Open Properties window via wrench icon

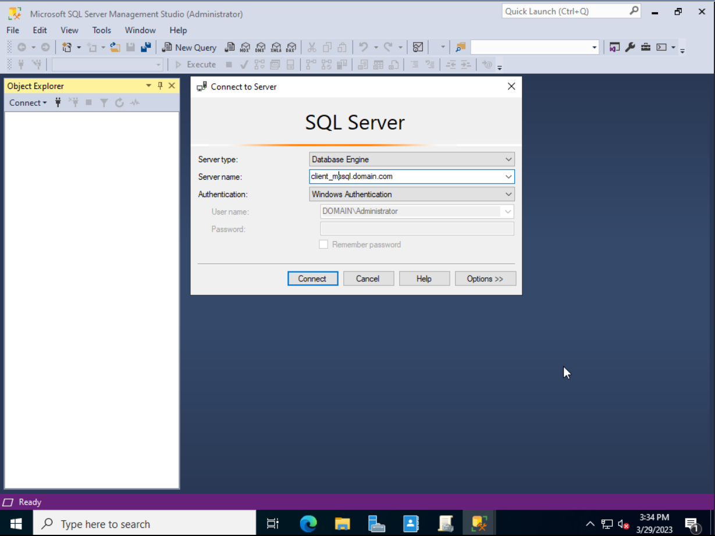coord(630,48)
